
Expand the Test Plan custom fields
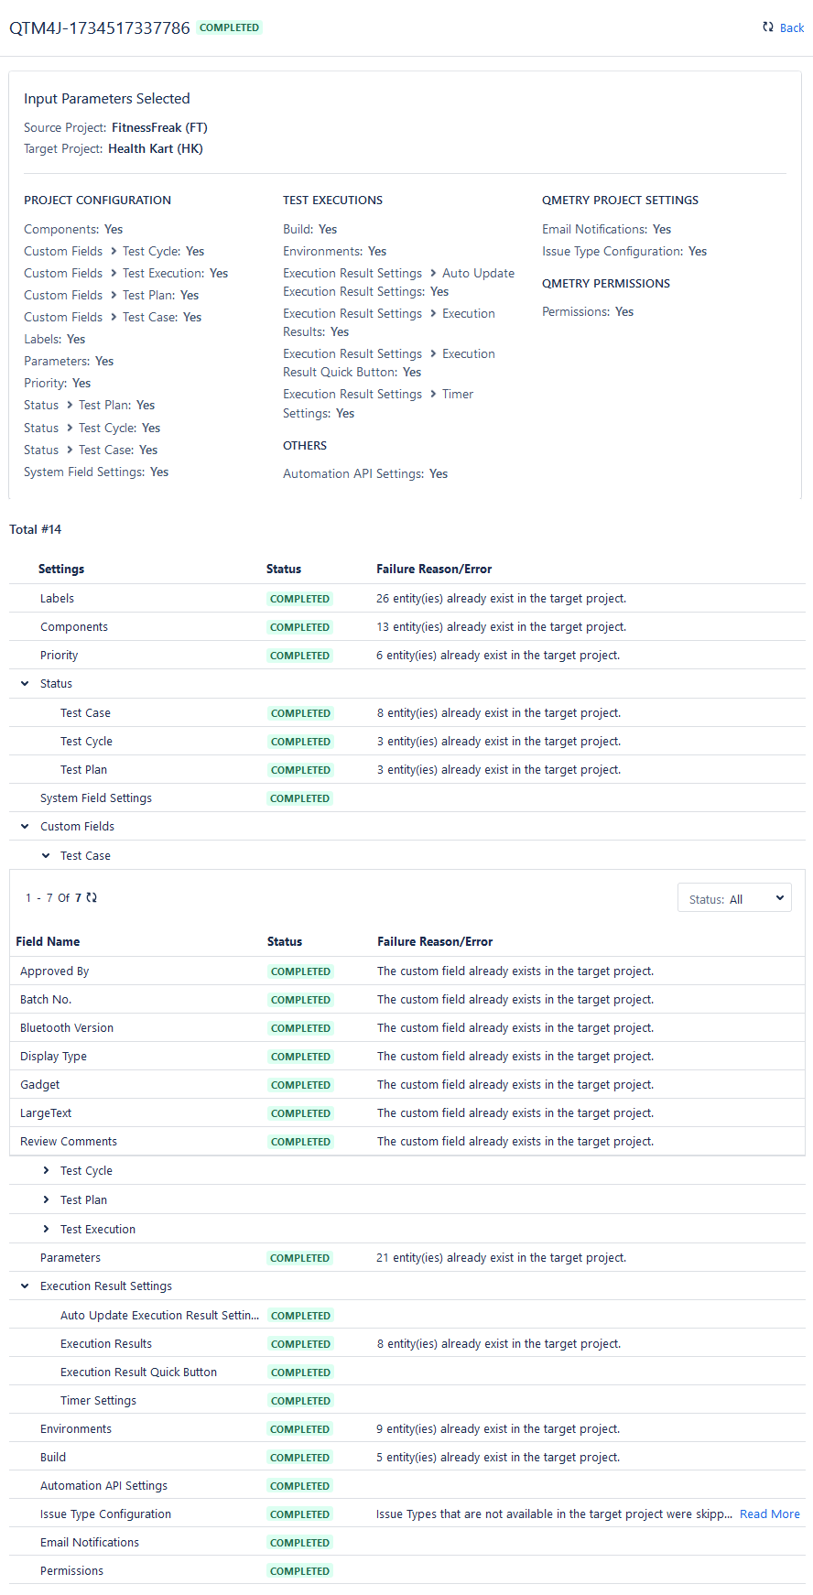[x=46, y=1200]
